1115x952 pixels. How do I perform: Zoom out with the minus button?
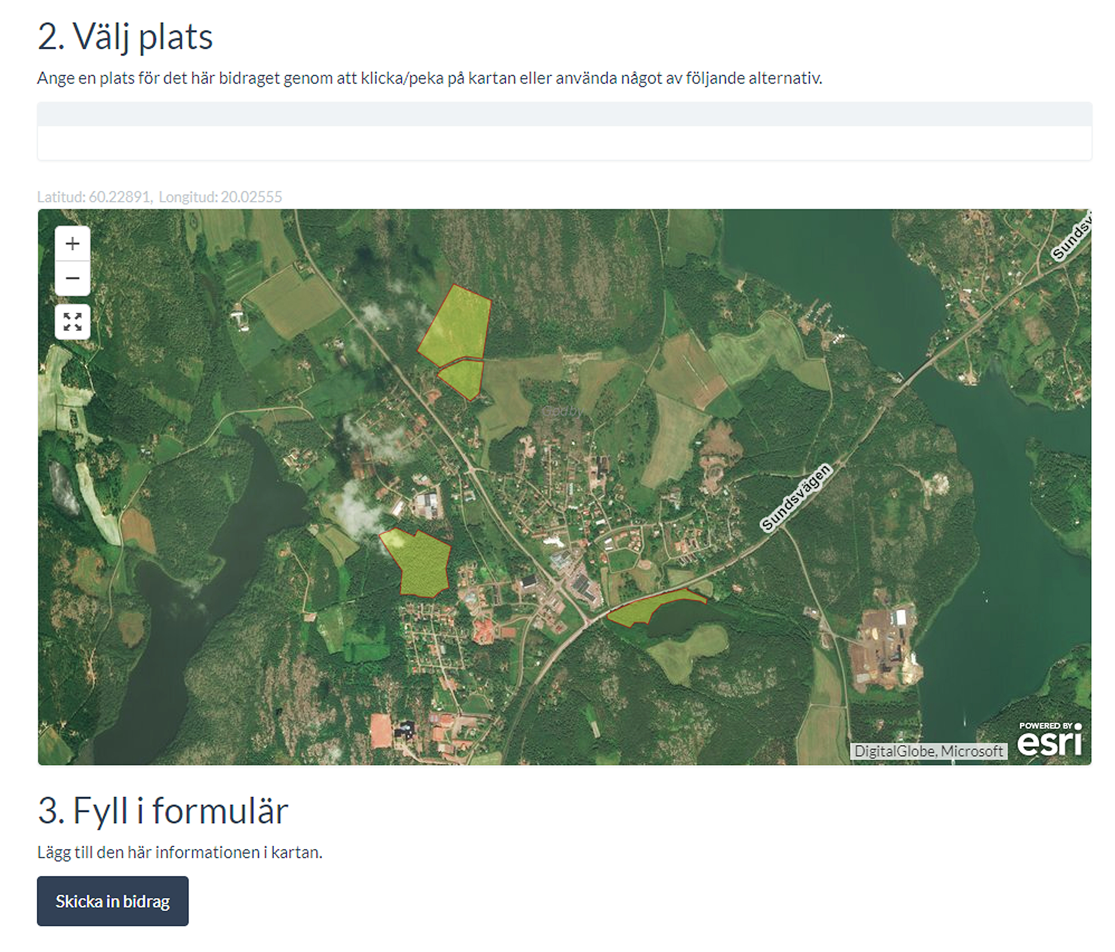click(x=72, y=278)
